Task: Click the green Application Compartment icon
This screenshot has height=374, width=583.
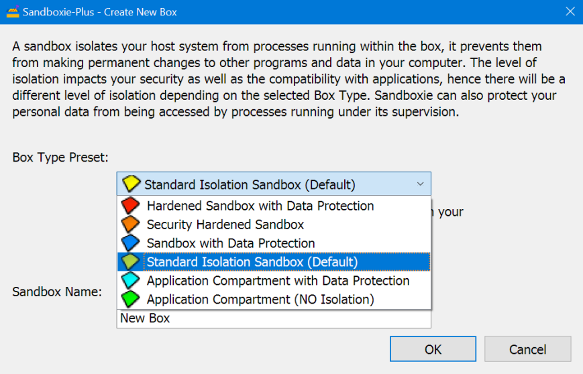Action: [130, 300]
